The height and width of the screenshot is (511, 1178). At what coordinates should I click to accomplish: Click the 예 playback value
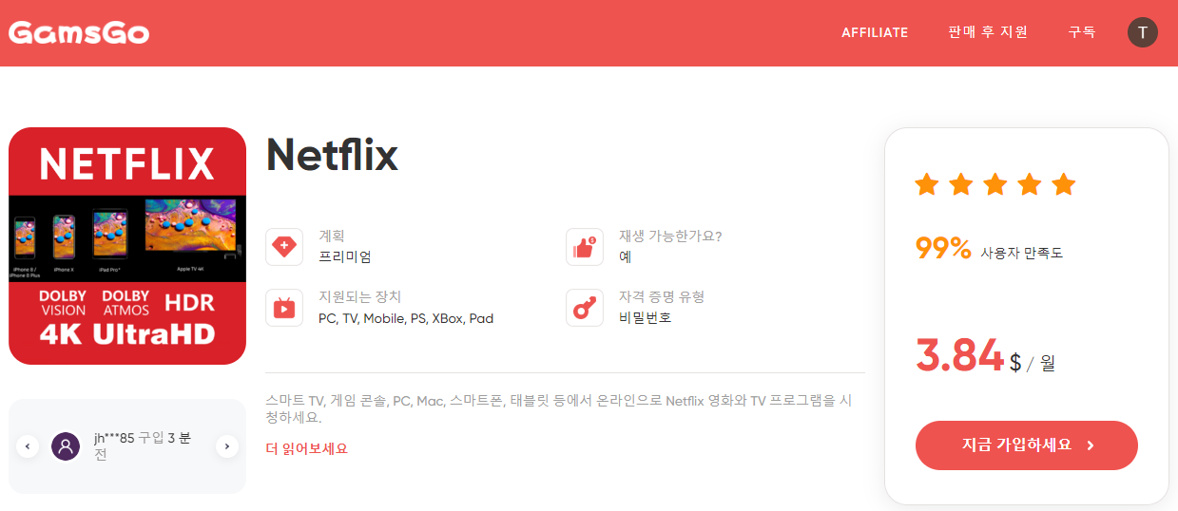click(625, 256)
